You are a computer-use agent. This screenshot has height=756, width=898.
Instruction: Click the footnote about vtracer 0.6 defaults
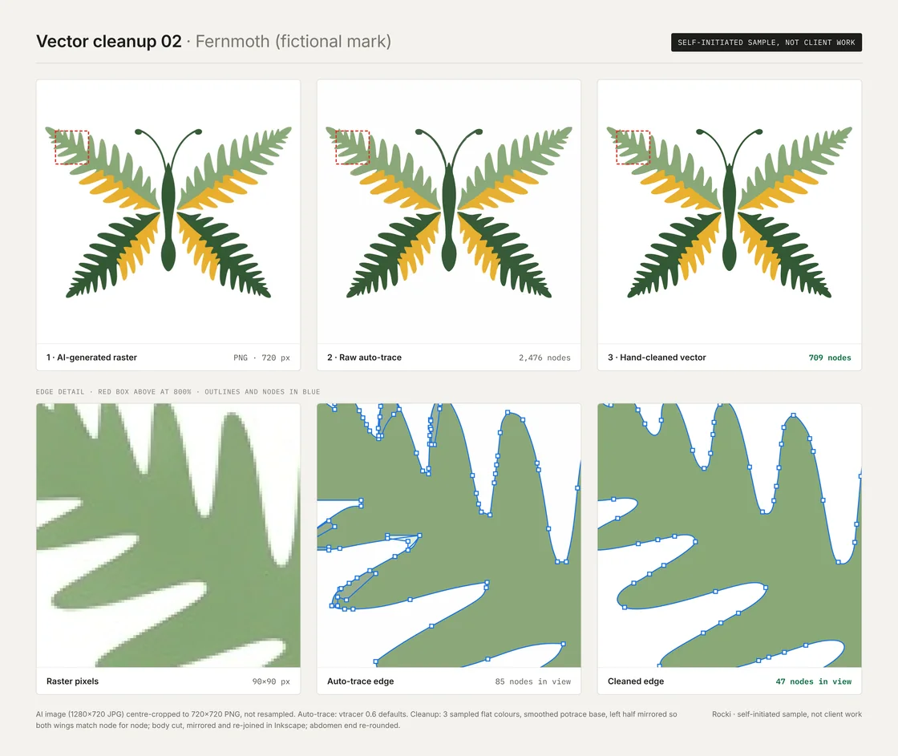[x=356, y=720]
